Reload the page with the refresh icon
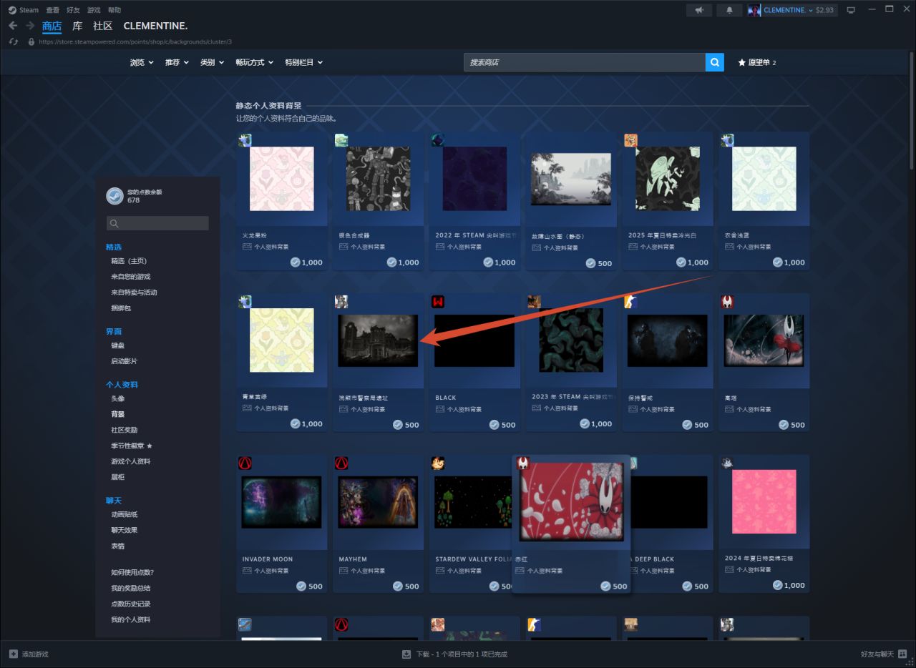Image resolution: width=916 pixels, height=668 pixels. click(x=14, y=42)
